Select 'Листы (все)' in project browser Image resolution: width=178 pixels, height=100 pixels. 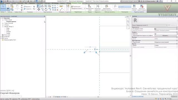point(7,35)
